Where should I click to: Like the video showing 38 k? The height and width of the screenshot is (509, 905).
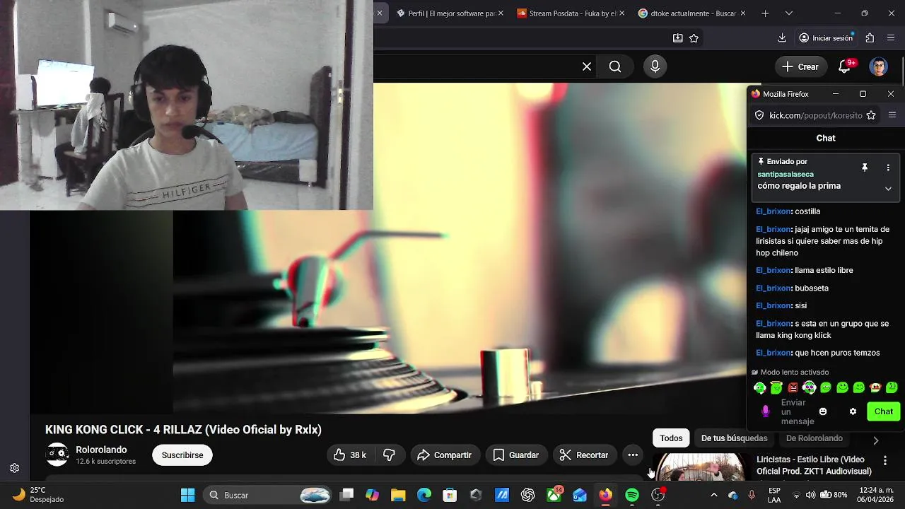coord(350,455)
